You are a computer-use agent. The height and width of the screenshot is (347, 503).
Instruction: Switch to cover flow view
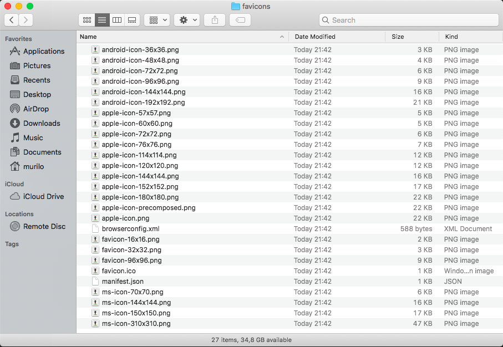pyautogui.click(x=132, y=20)
